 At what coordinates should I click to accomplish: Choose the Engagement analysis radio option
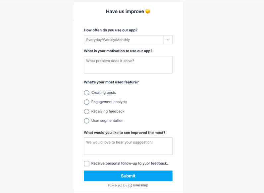(x=86, y=102)
